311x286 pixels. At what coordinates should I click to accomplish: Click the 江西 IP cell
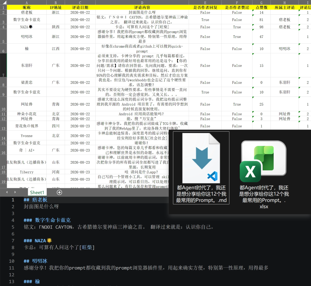56,49
